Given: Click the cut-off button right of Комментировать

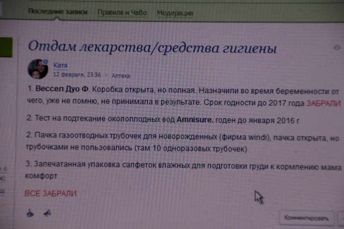Looking at the screenshot, I should (x=340, y=218).
